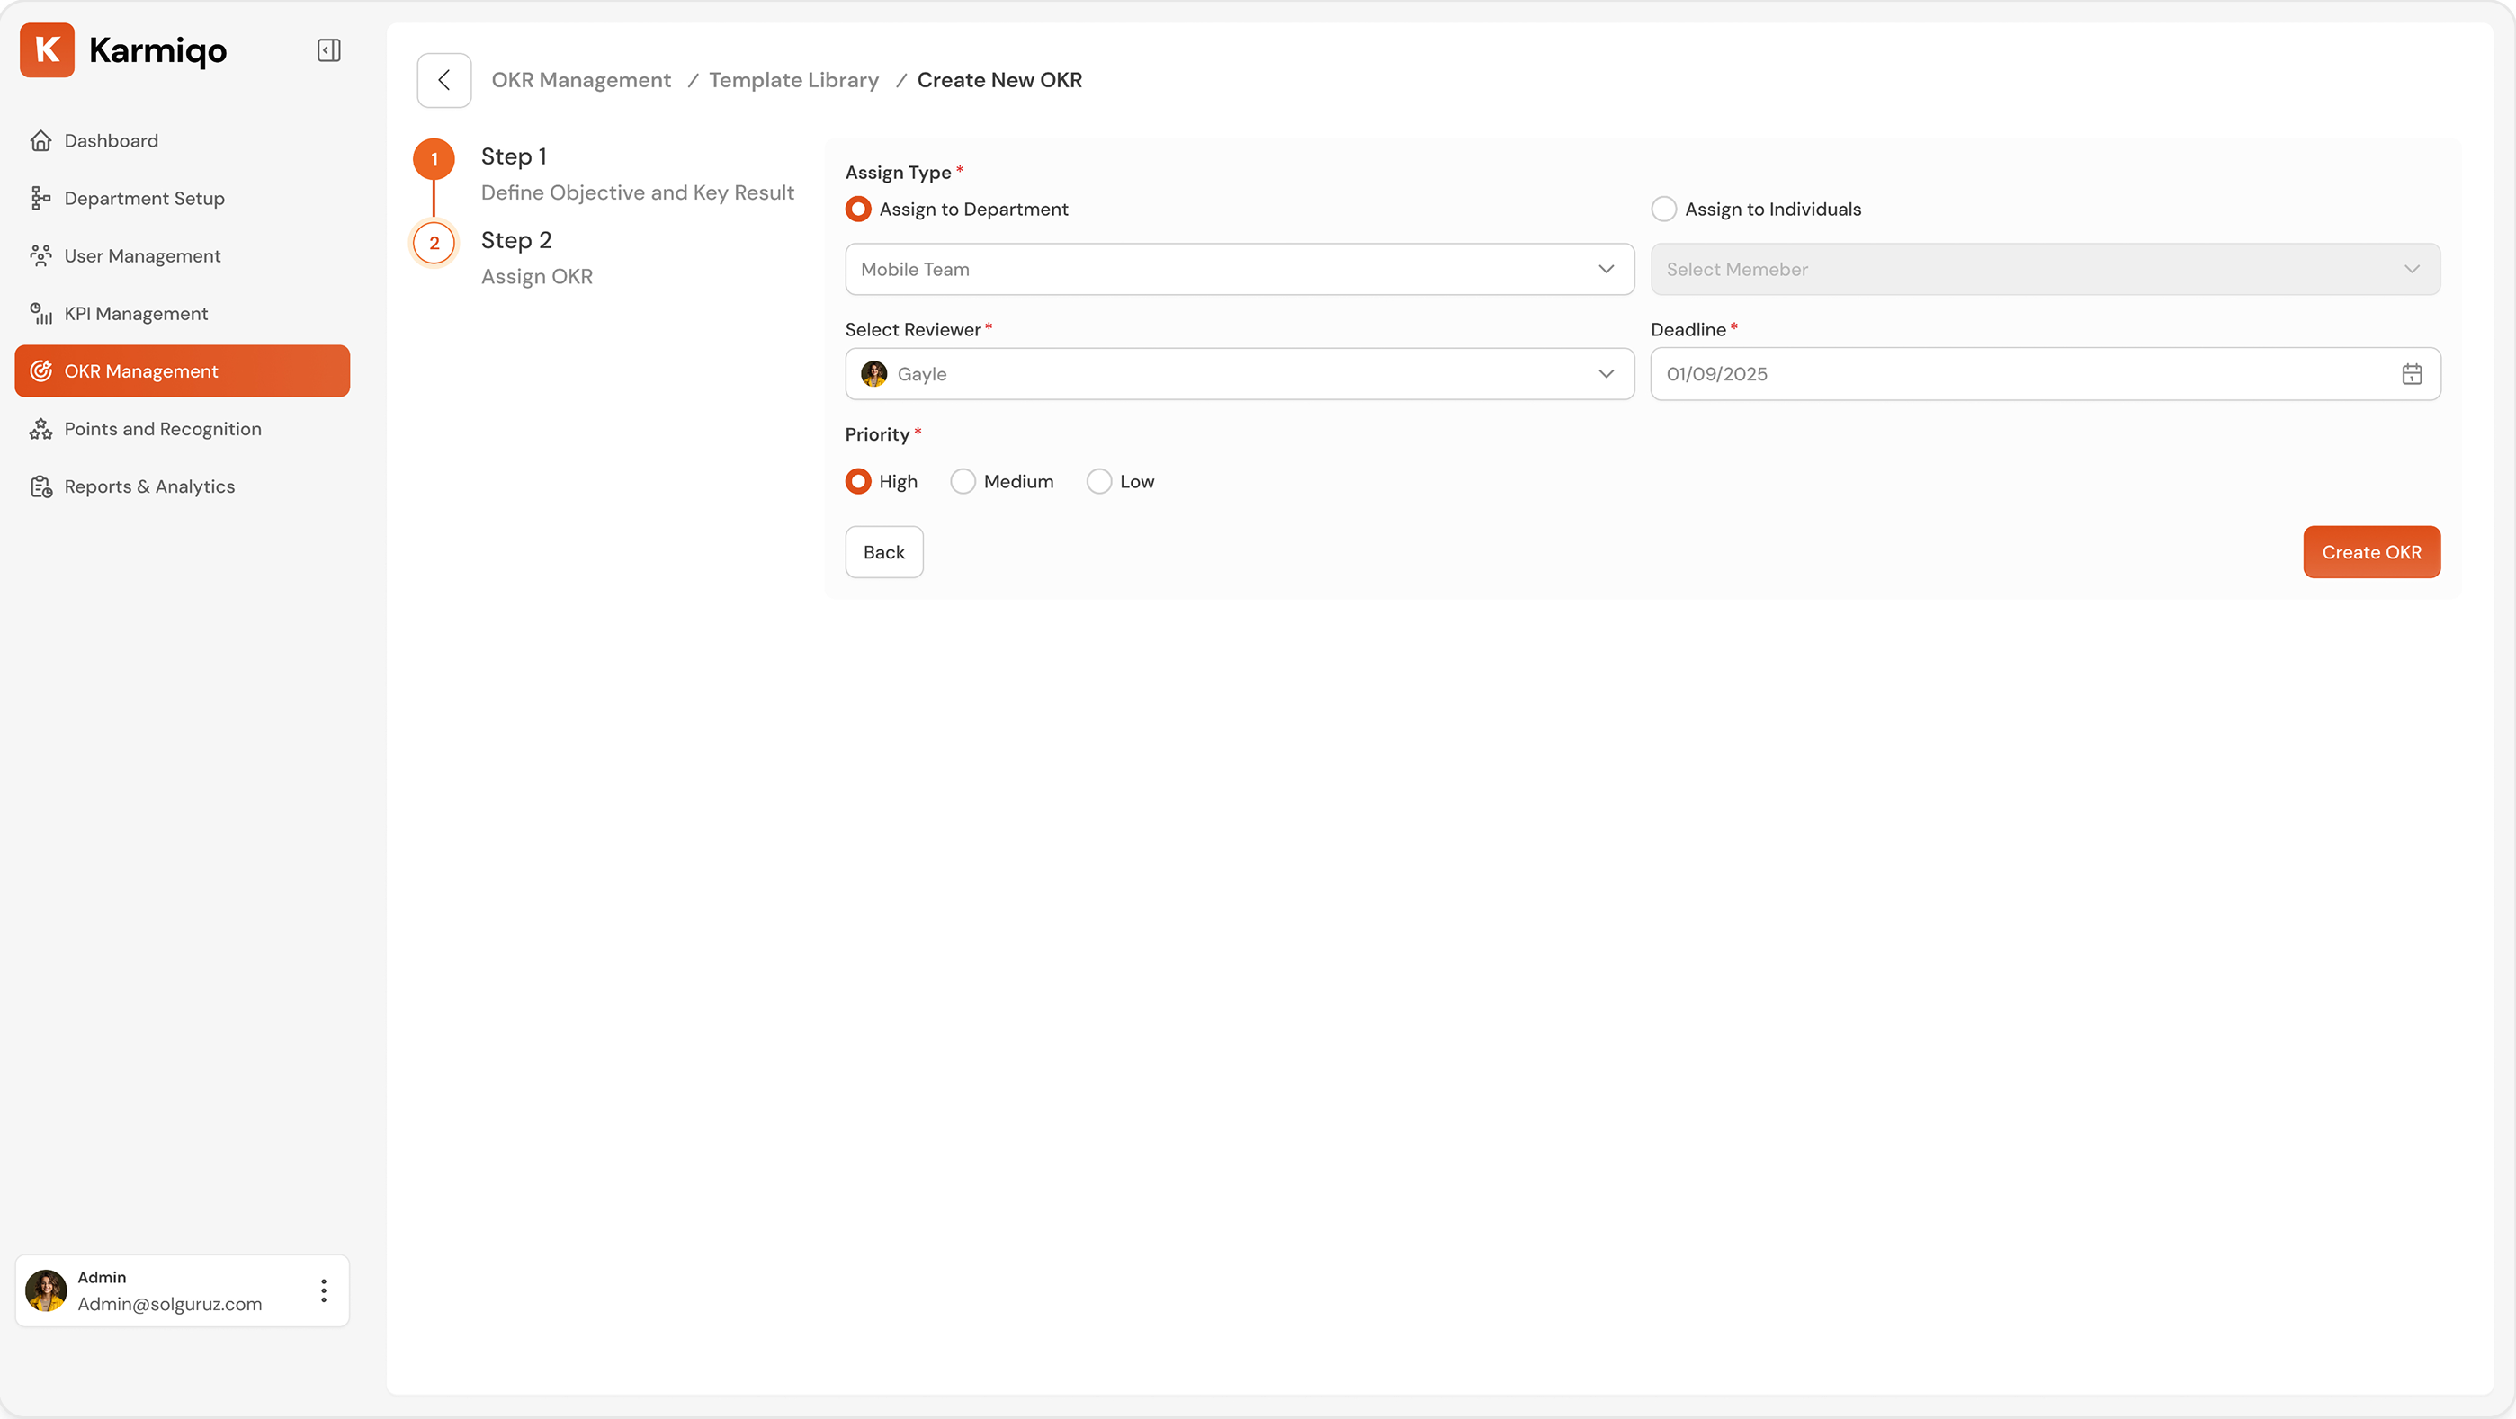The width and height of the screenshot is (2516, 1419).
Task: Collapse the sidebar panel icon
Action: tap(329, 49)
